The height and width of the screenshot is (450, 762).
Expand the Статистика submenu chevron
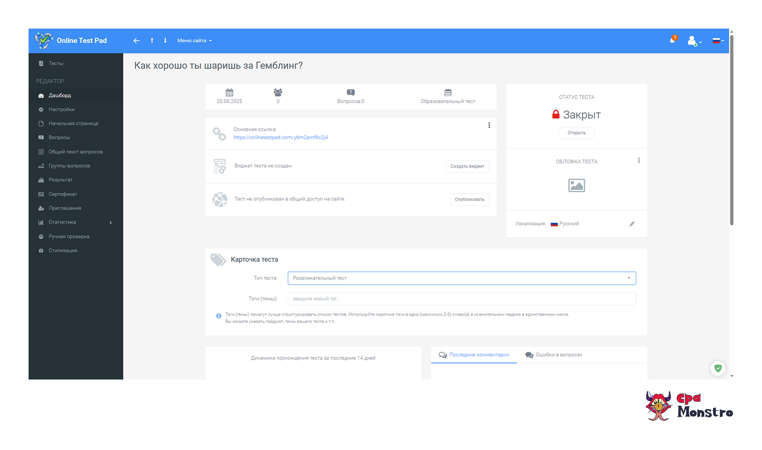point(110,222)
